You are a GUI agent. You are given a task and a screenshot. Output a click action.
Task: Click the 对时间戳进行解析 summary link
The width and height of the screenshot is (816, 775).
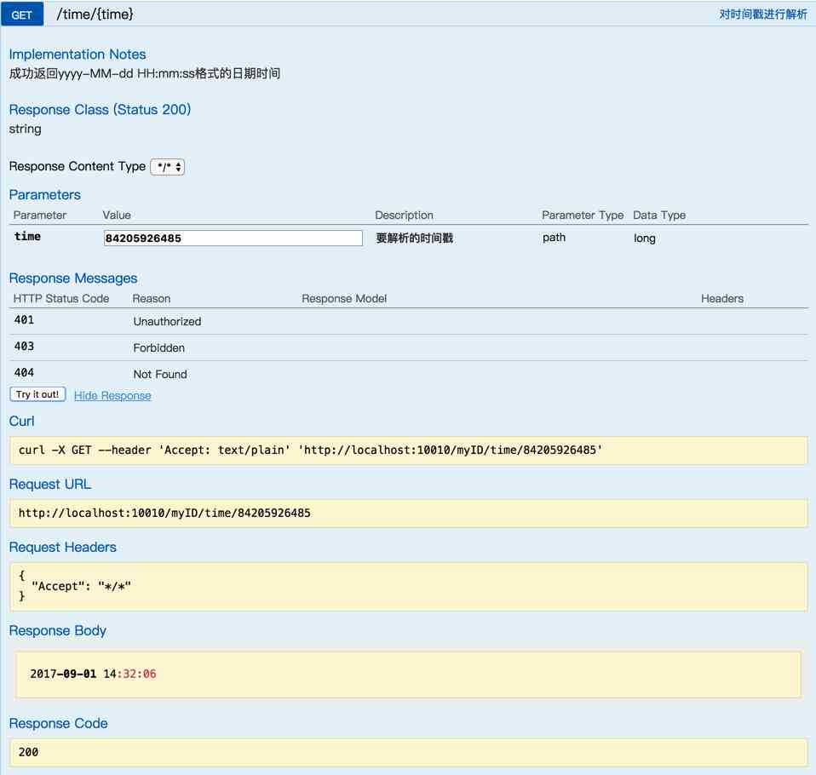[x=763, y=14]
